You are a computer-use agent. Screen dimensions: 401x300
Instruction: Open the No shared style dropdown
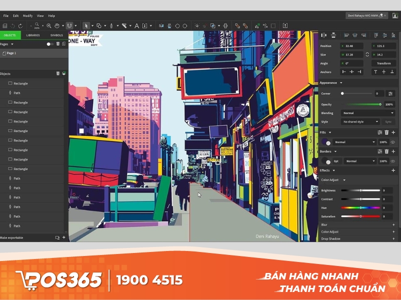click(x=360, y=121)
